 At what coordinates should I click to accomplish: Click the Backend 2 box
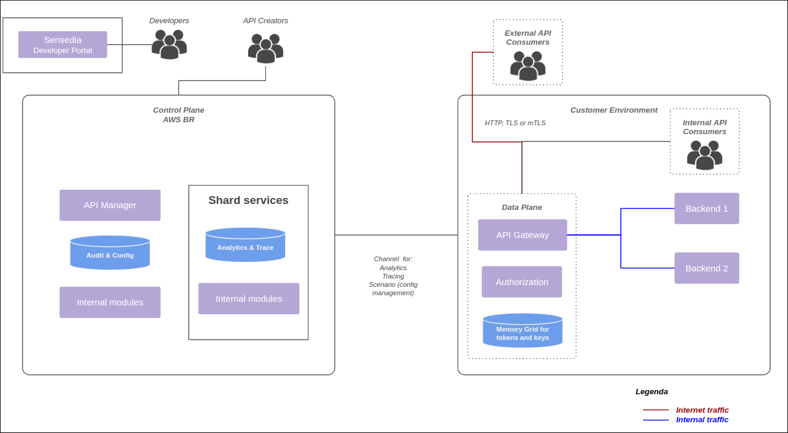706,268
